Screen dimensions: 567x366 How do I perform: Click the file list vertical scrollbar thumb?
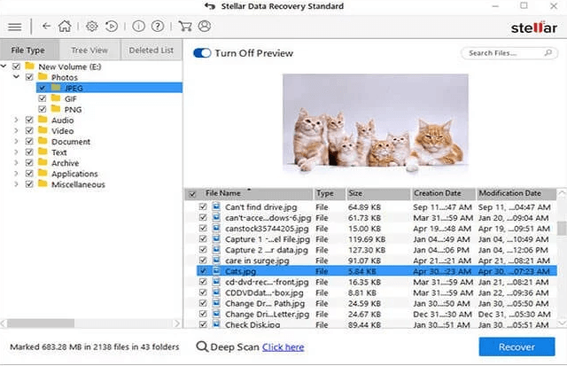click(x=562, y=229)
